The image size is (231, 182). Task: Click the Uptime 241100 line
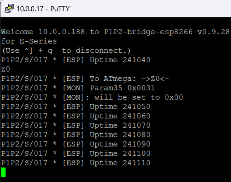76,153
